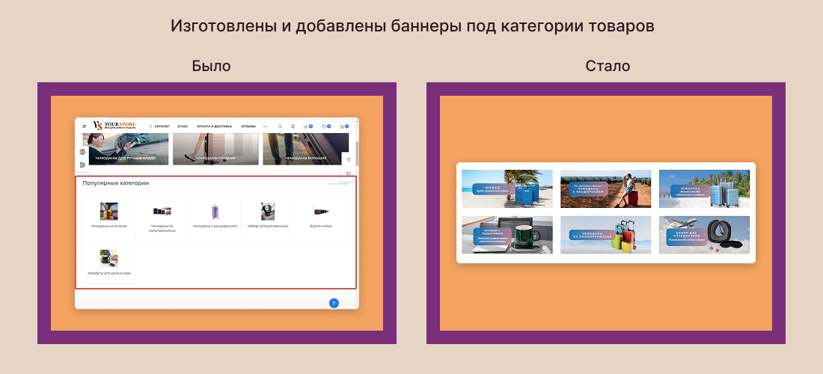823x374 pixels.
Task: Open the Чемоданы большие banner
Action: tap(305, 149)
